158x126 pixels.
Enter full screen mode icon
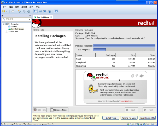(x=45, y=11)
